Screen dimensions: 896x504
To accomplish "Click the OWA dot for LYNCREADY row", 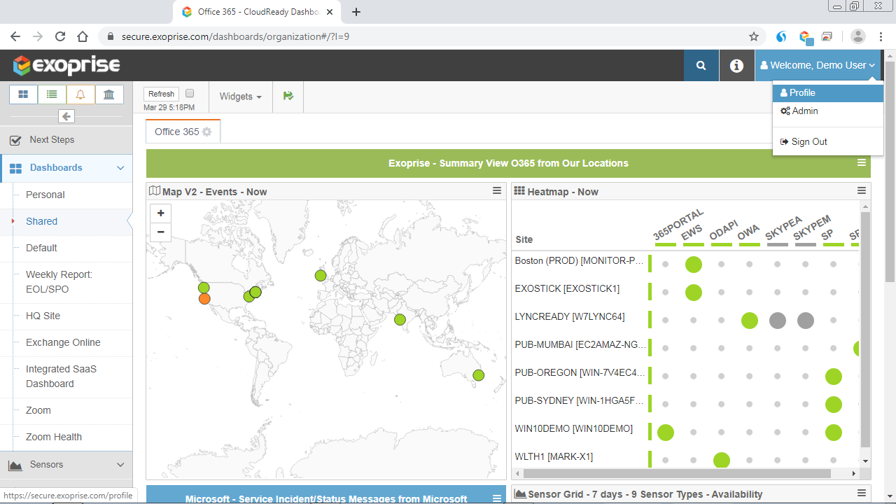I will [750, 321].
